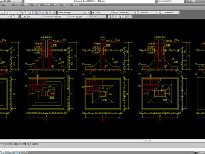This screenshot has width=205, height=154.
Task: Expand the ByLayer color dropdown
Action: pos(32,17)
